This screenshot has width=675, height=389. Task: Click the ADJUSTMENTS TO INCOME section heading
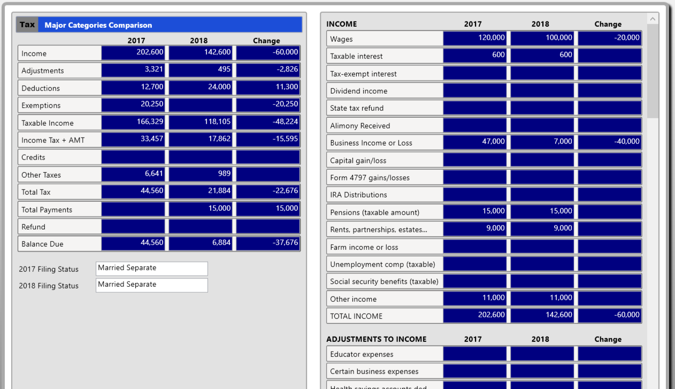(377, 339)
